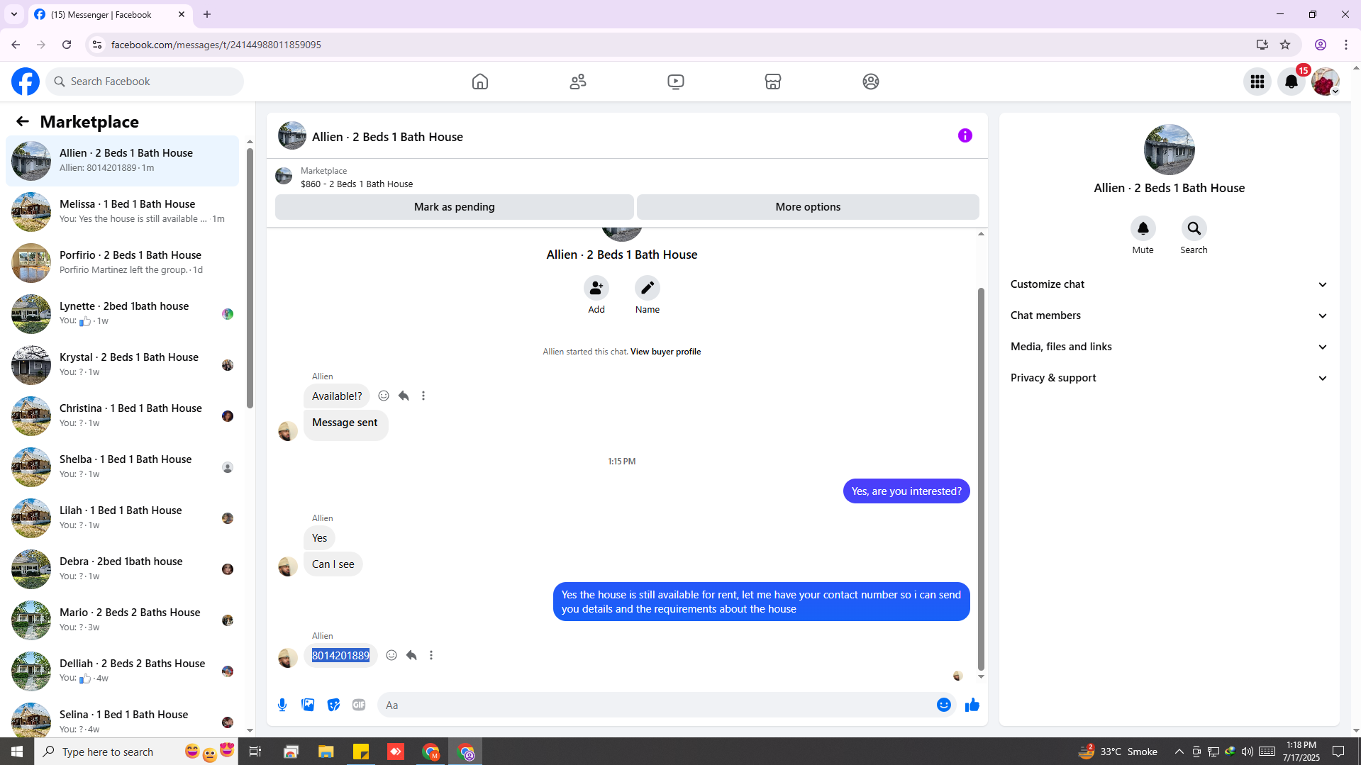The height and width of the screenshot is (765, 1361).
Task: Open conversation information purple icon
Action: [965, 135]
